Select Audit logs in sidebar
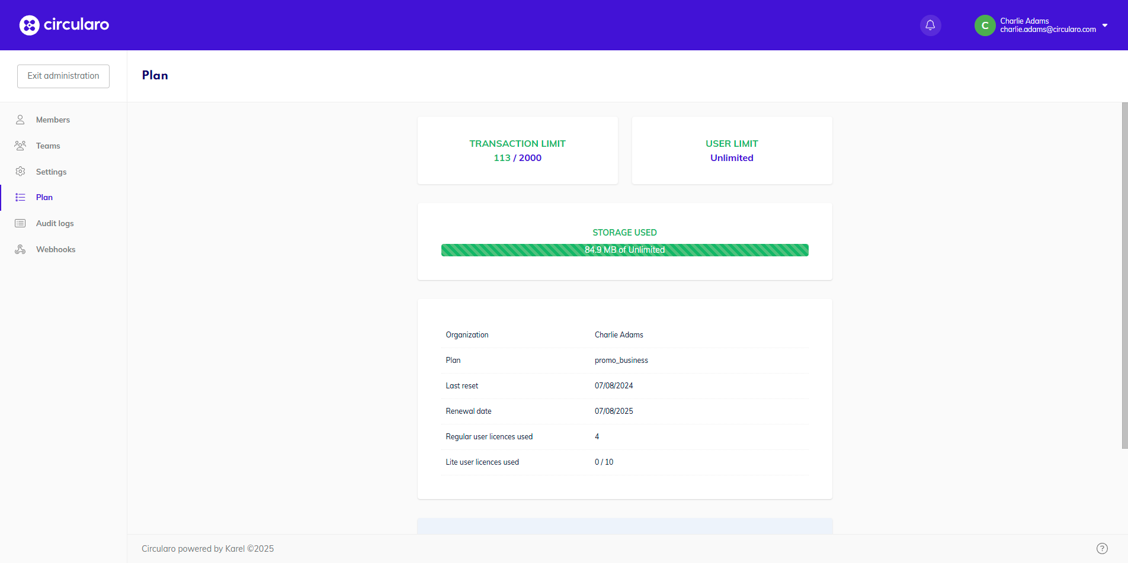 [55, 223]
